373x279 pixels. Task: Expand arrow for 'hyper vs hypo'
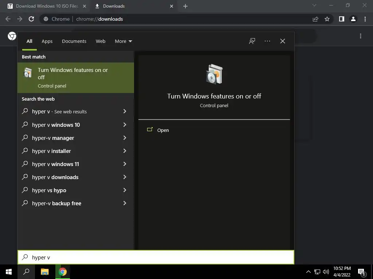click(x=125, y=190)
